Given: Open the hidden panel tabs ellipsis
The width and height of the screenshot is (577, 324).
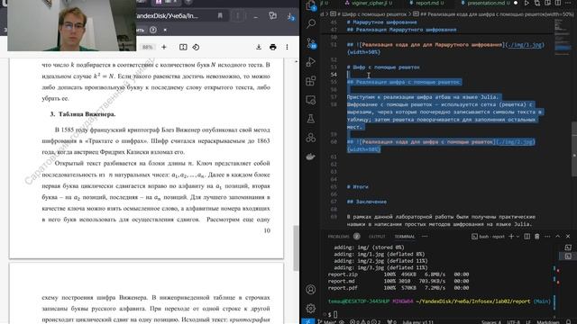Looking at the screenshot, I should 425,236.
